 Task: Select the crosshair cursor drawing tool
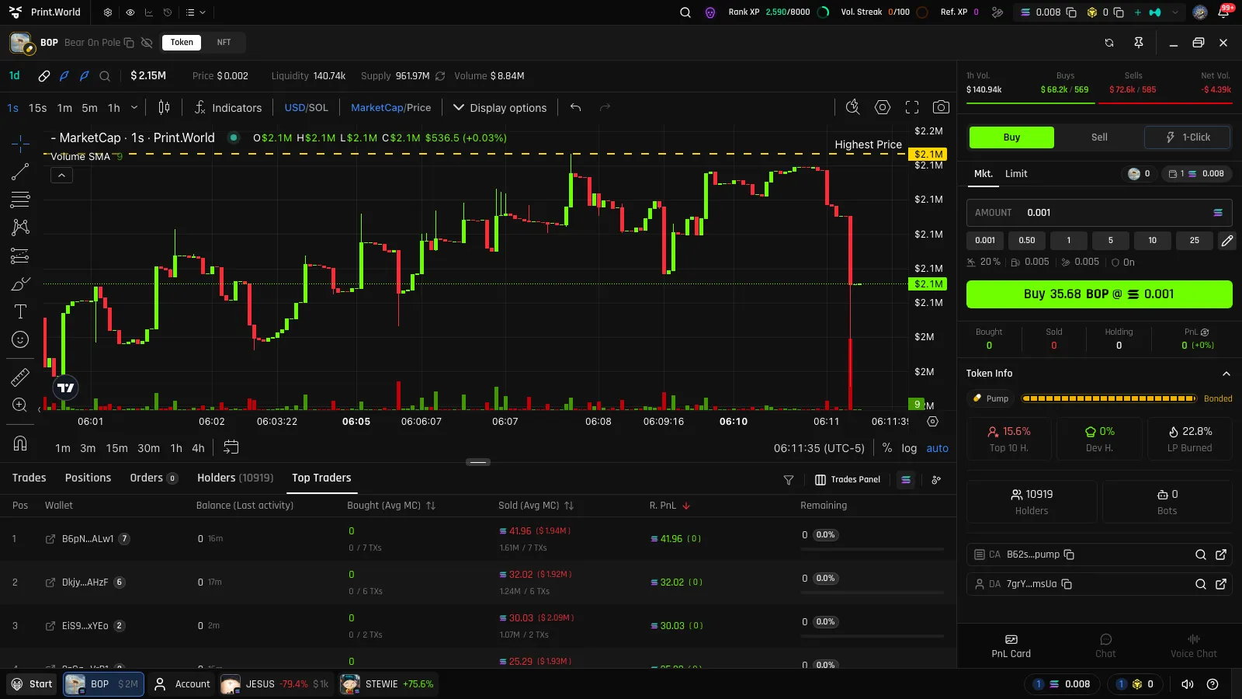point(20,144)
